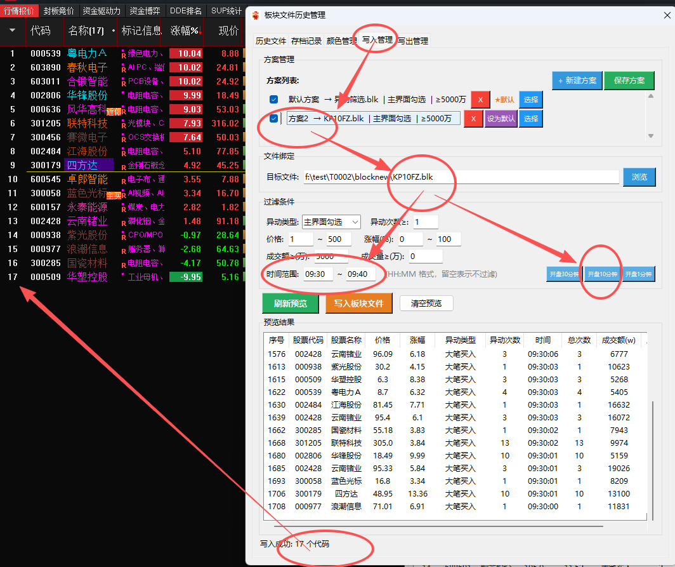Save with the 保存方案 button

629,81
